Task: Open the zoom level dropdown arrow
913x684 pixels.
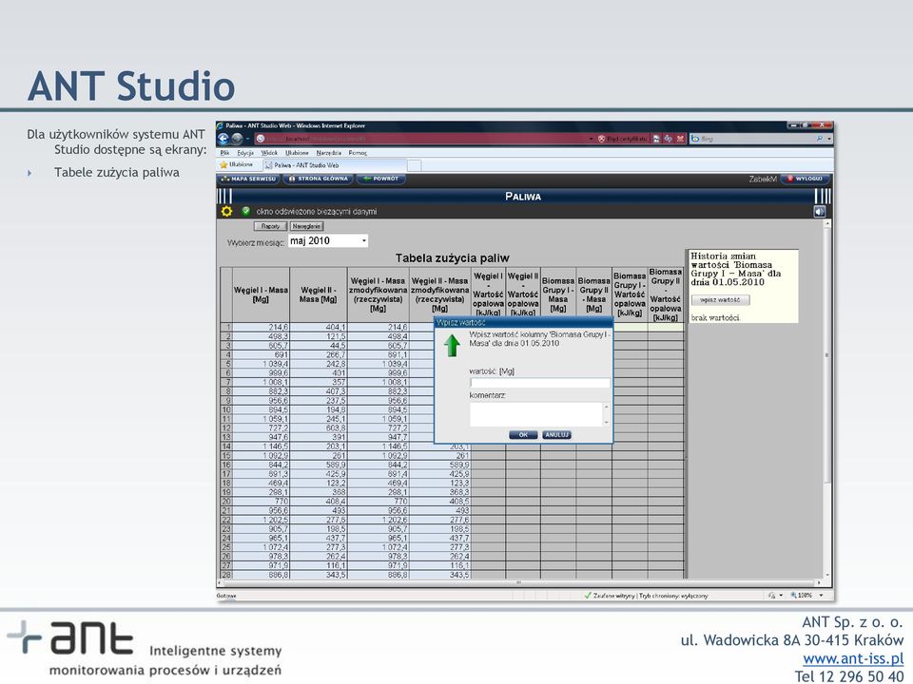Action: pos(822,596)
